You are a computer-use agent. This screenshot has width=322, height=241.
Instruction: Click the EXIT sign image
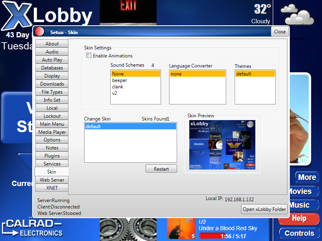(x=128, y=12)
